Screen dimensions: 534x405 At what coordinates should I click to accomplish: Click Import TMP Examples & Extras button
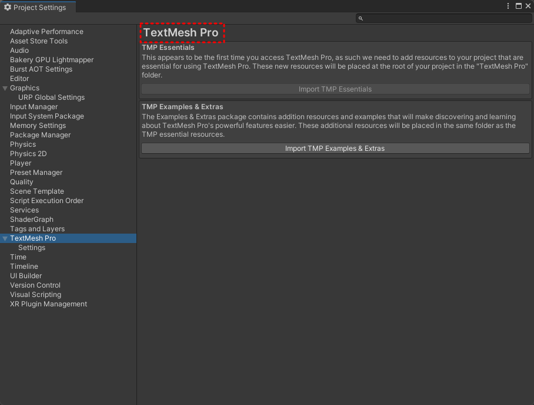pos(335,148)
